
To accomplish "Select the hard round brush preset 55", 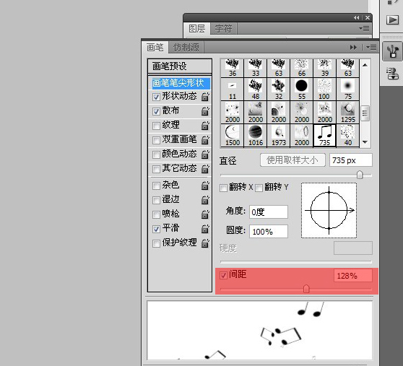I will click(301, 90).
